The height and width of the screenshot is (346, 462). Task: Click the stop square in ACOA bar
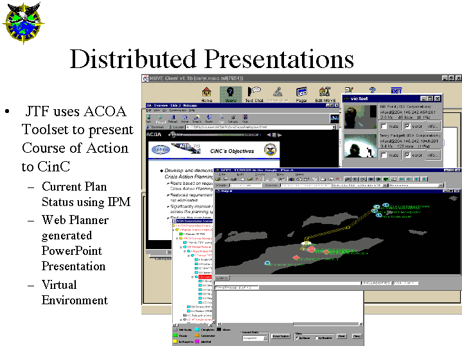pyautogui.click(x=274, y=135)
